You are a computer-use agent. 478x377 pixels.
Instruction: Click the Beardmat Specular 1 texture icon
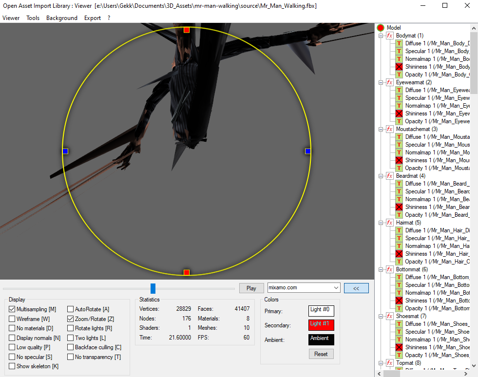(x=399, y=191)
